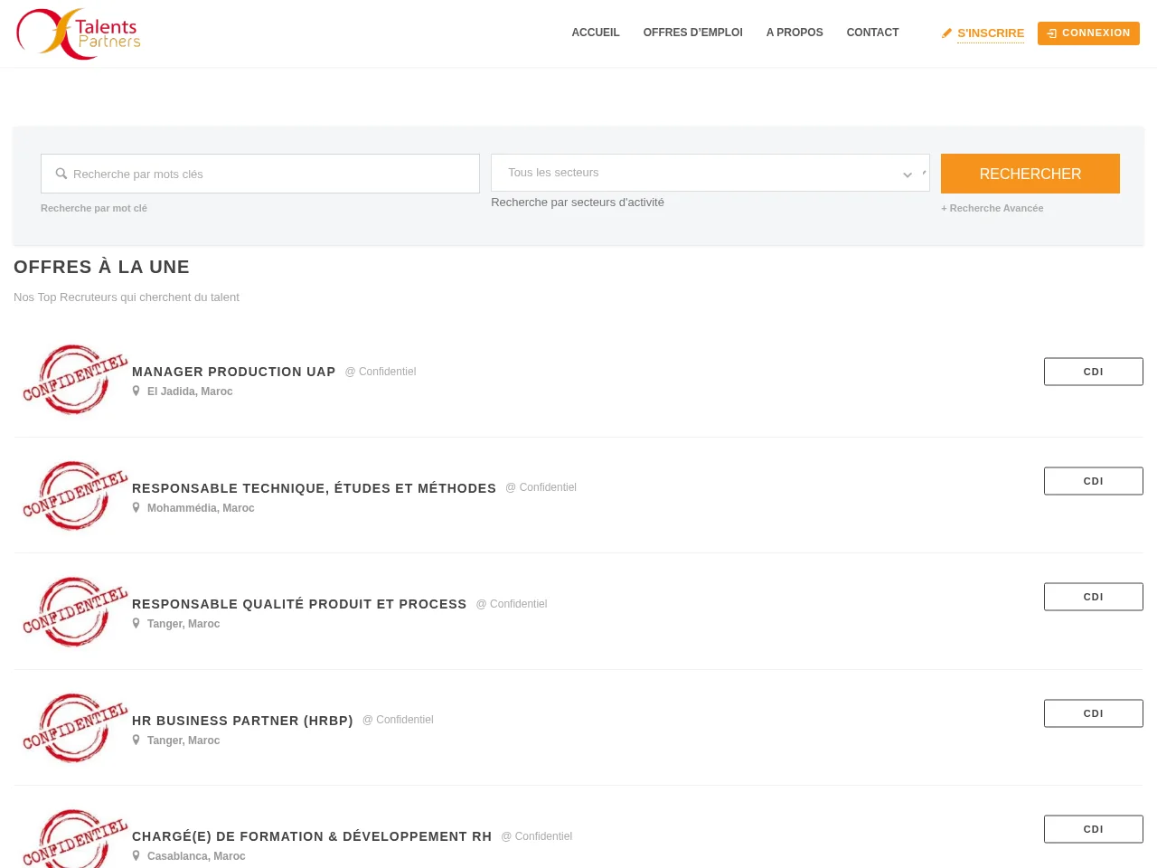
Task: Open the A PROPOS page
Action: coord(795,33)
